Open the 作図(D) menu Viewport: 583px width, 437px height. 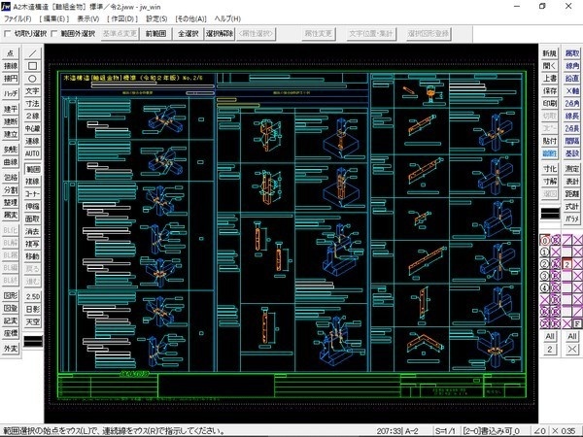pos(122,18)
